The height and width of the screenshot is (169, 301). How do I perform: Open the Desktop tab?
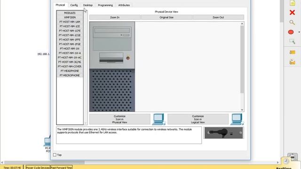point(88,5)
